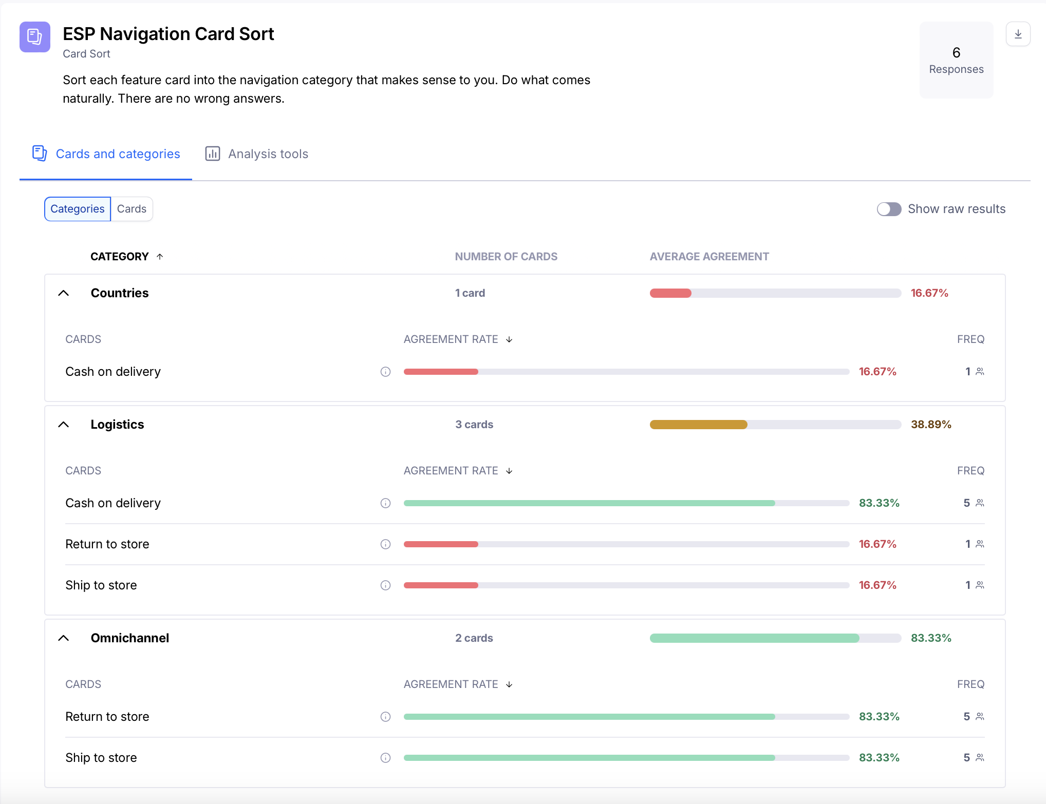The height and width of the screenshot is (804, 1046).
Task: Select the Categories view button
Action: point(78,209)
